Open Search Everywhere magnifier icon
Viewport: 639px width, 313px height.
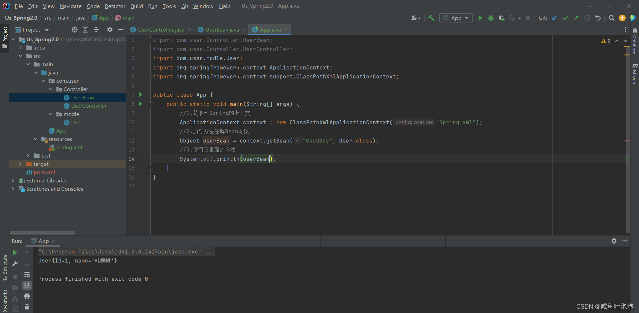[611, 18]
